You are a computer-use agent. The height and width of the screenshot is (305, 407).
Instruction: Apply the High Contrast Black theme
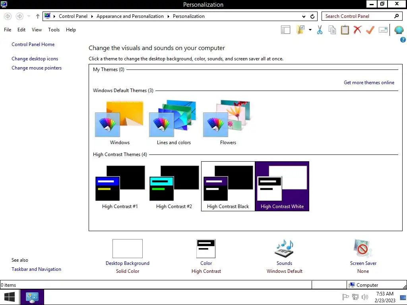(228, 187)
